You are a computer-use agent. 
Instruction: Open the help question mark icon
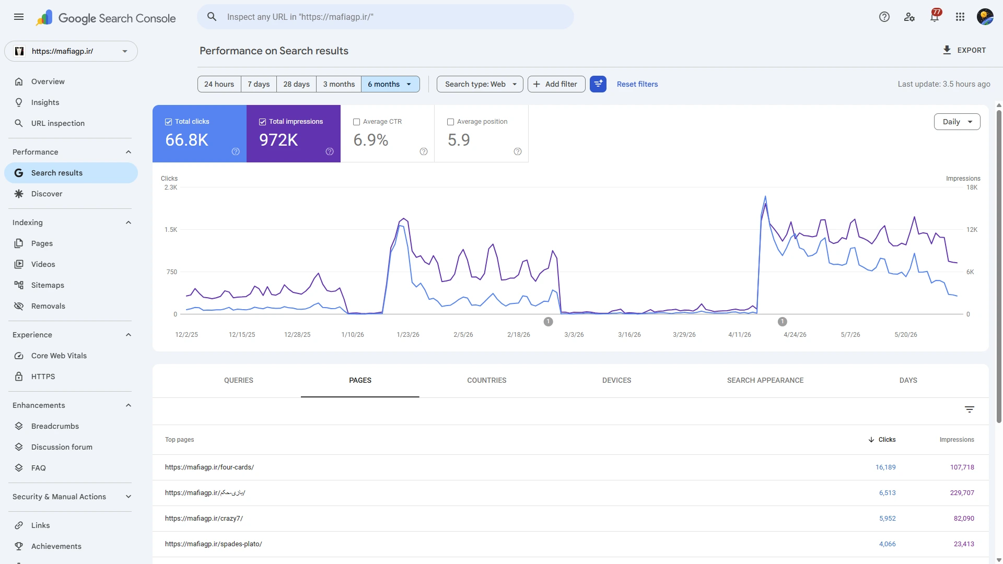coord(884,17)
